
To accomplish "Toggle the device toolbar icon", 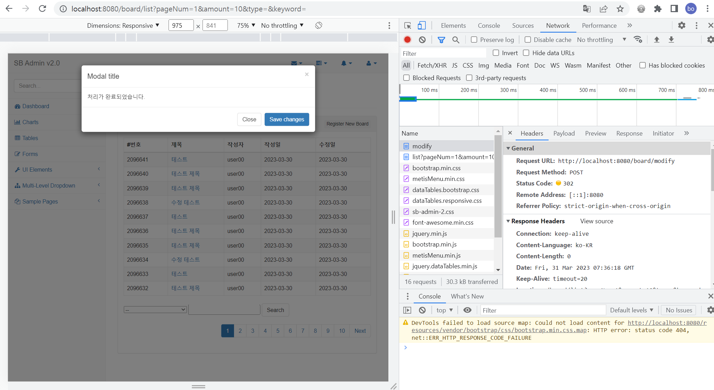I will (422, 25).
